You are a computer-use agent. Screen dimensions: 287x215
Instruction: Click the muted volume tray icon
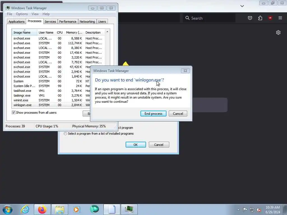[259, 210]
